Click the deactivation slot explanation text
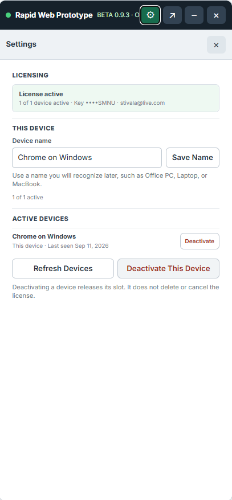The height and width of the screenshot is (500, 232). click(x=116, y=292)
